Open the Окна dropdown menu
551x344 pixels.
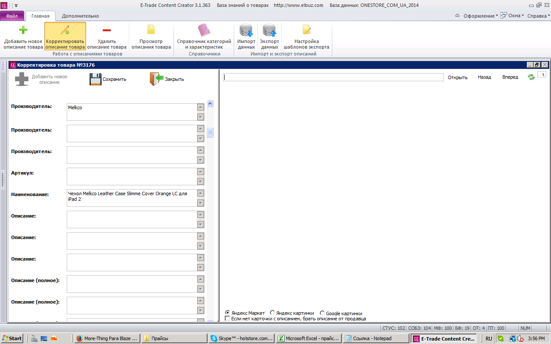point(512,16)
